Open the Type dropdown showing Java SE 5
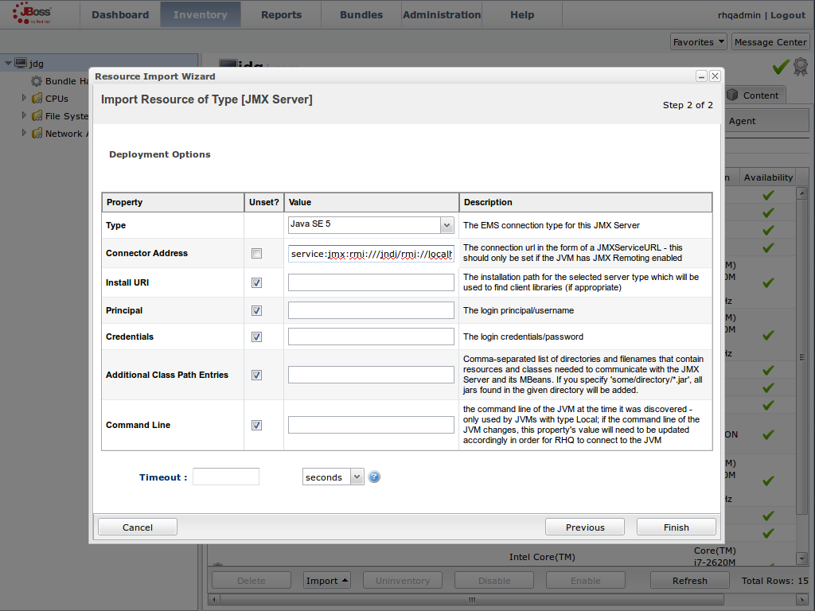815x611 pixels. [371, 225]
